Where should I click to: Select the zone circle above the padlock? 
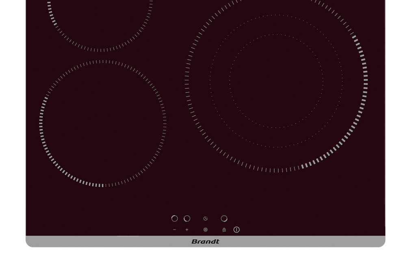tap(224, 219)
